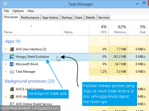Click the Task Manager process icon

pyautogui.click(x=12, y=72)
